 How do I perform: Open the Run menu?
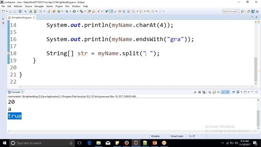point(67,6)
